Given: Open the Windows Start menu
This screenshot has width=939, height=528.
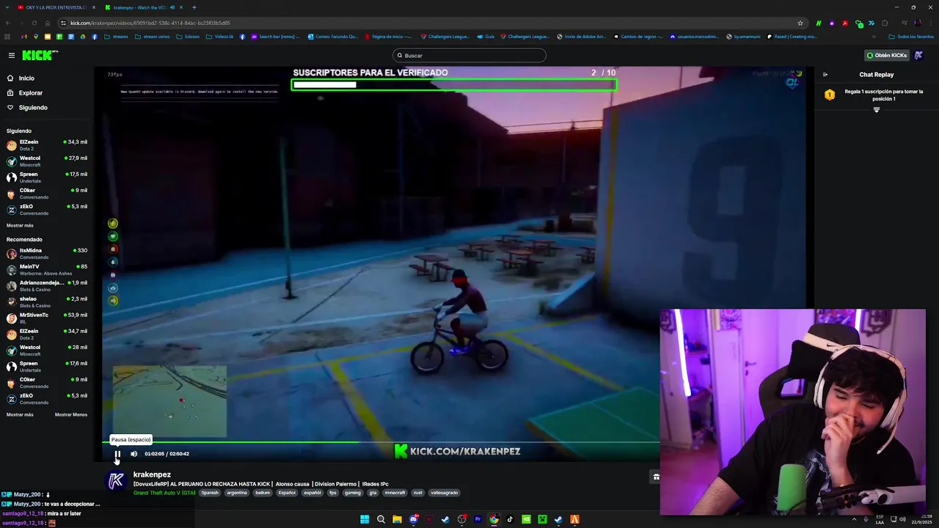Looking at the screenshot, I should [365, 519].
